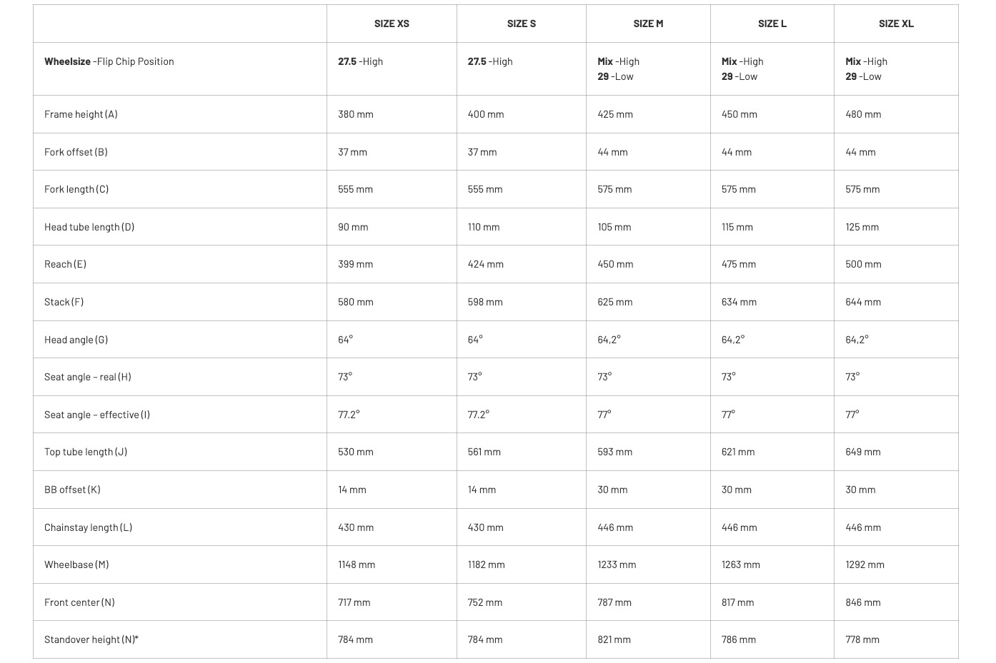Select the SIZE M column header
The width and height of the screenshot is (996, 663).
(x=648, y=24)
